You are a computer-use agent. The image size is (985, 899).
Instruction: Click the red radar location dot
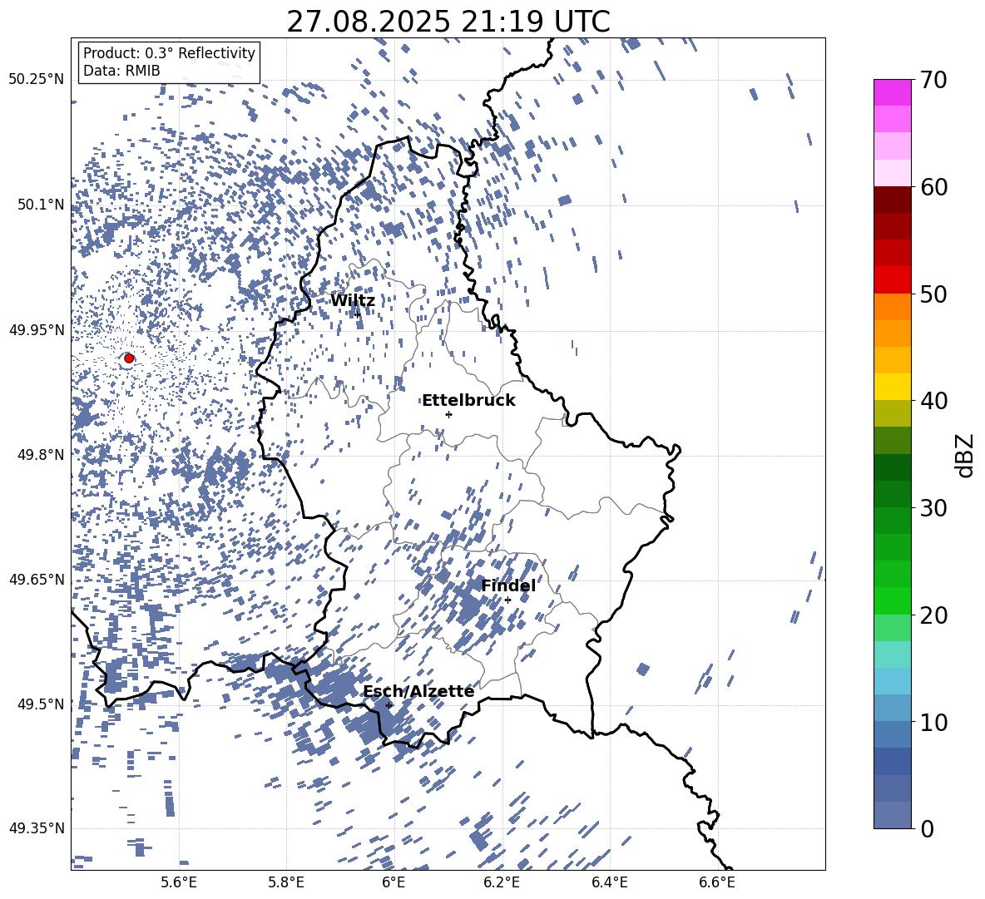129,358
